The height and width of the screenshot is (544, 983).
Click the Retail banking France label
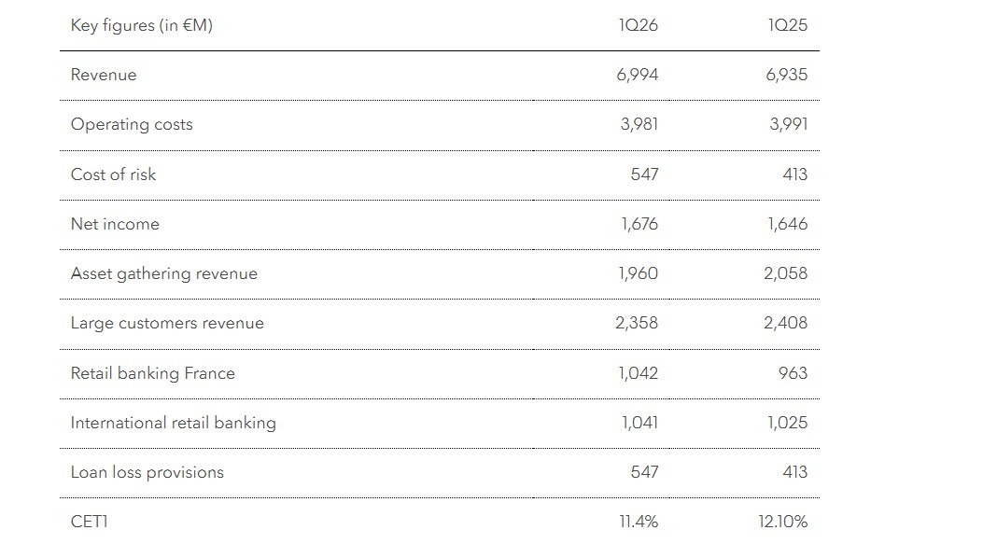point(153,373)
